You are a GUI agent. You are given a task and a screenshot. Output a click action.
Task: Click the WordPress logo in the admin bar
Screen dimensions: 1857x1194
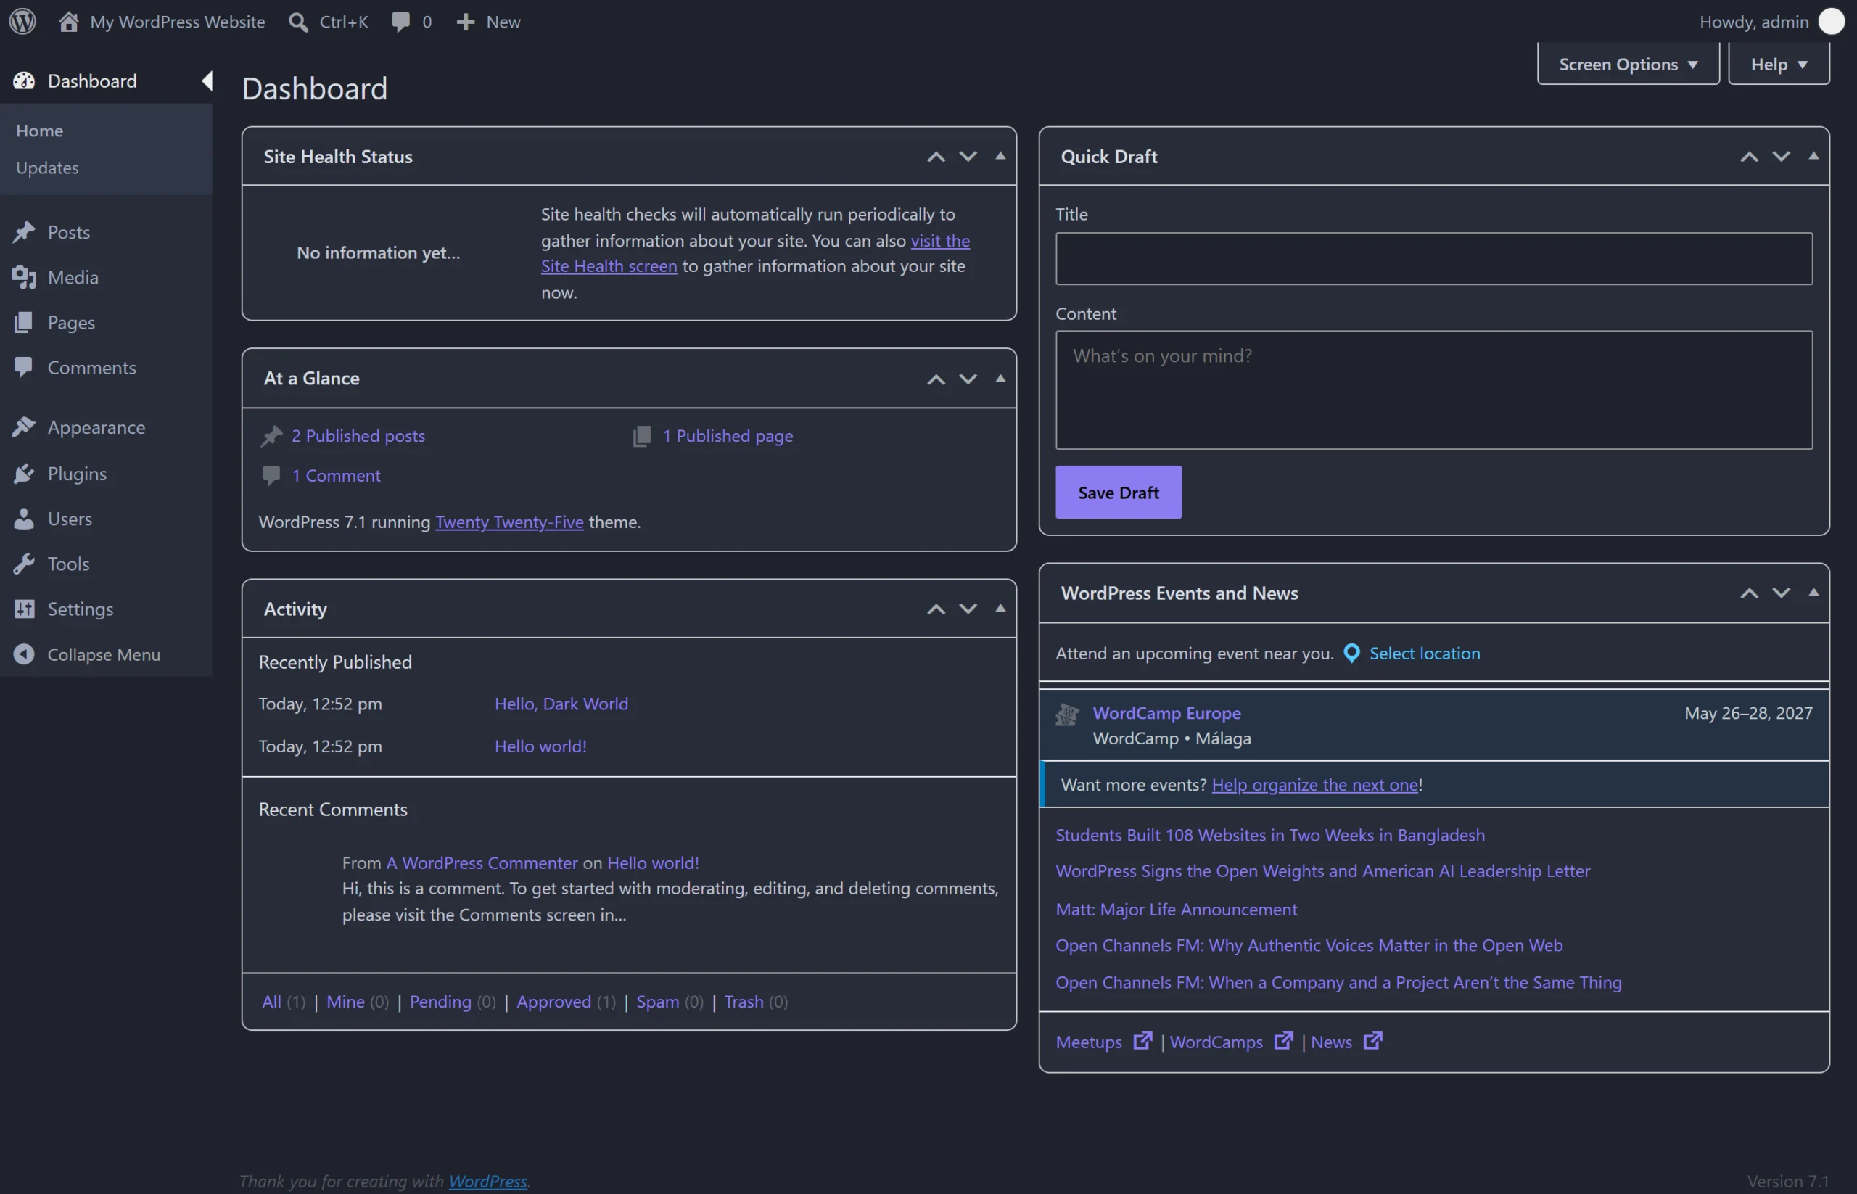(x=22, y=21)
